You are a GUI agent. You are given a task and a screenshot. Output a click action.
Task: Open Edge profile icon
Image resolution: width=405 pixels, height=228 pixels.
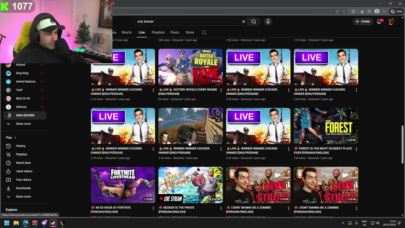click(x=377, y=11)
